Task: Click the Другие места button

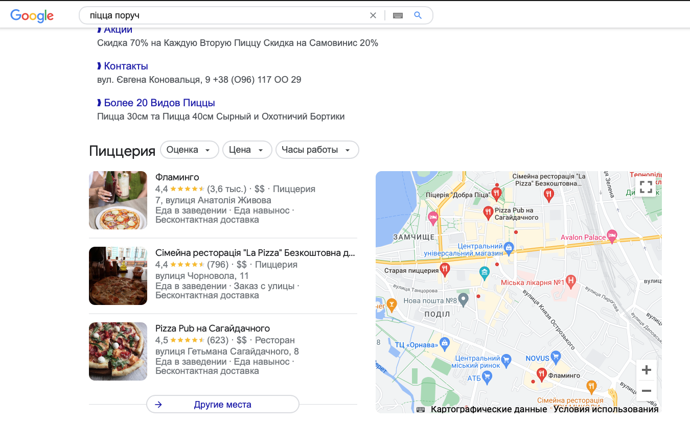Action: [x=223, y=405]
